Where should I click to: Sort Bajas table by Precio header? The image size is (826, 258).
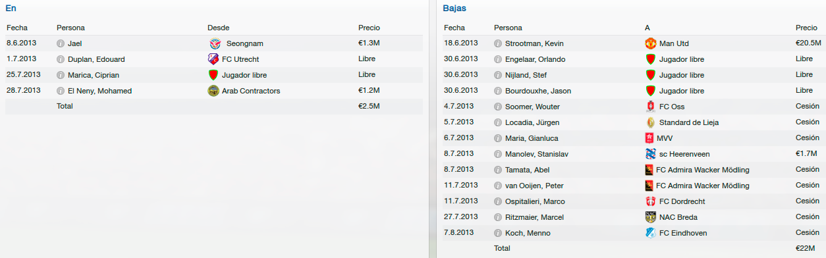pos(806,28)
